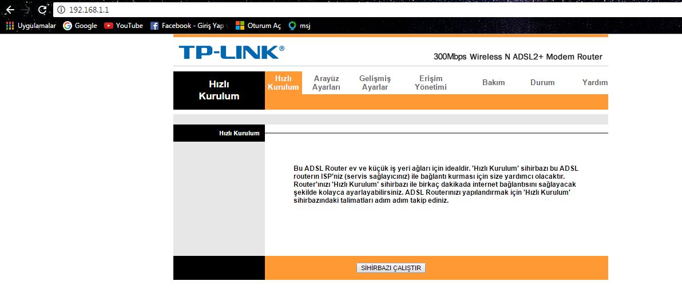Image resolution: width=682 pixels, height=297 pixels.
Task: Click the TP-LINK logo
Action: click(231, 51)
